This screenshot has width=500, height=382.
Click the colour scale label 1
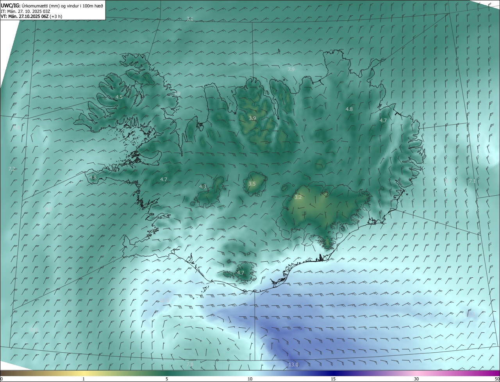click(x=84, y=379)
